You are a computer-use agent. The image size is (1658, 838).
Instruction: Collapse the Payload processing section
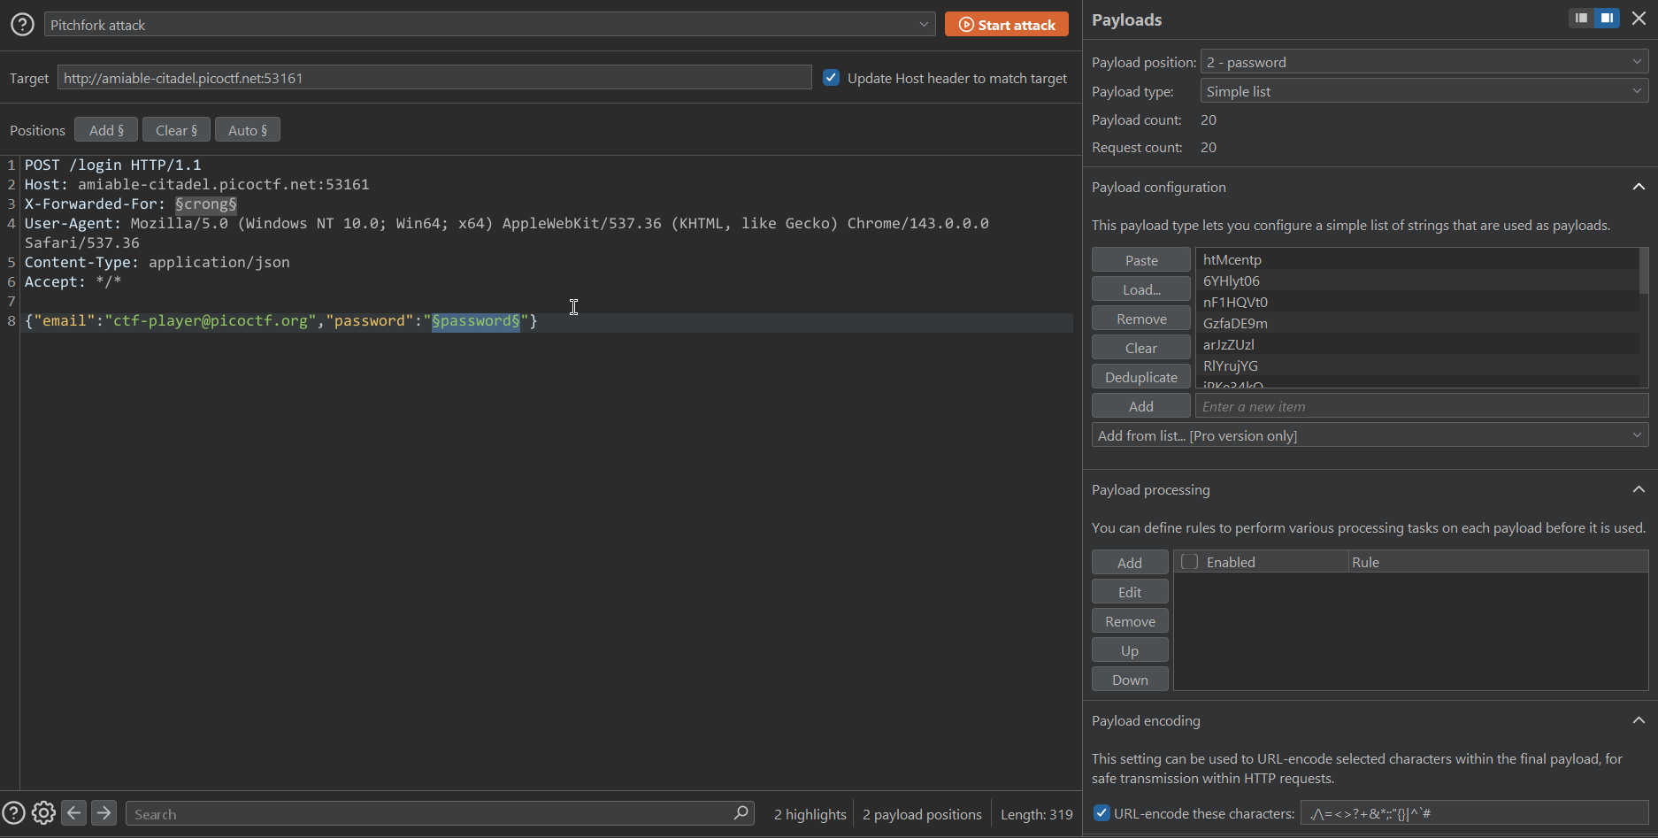[1638, 489]
